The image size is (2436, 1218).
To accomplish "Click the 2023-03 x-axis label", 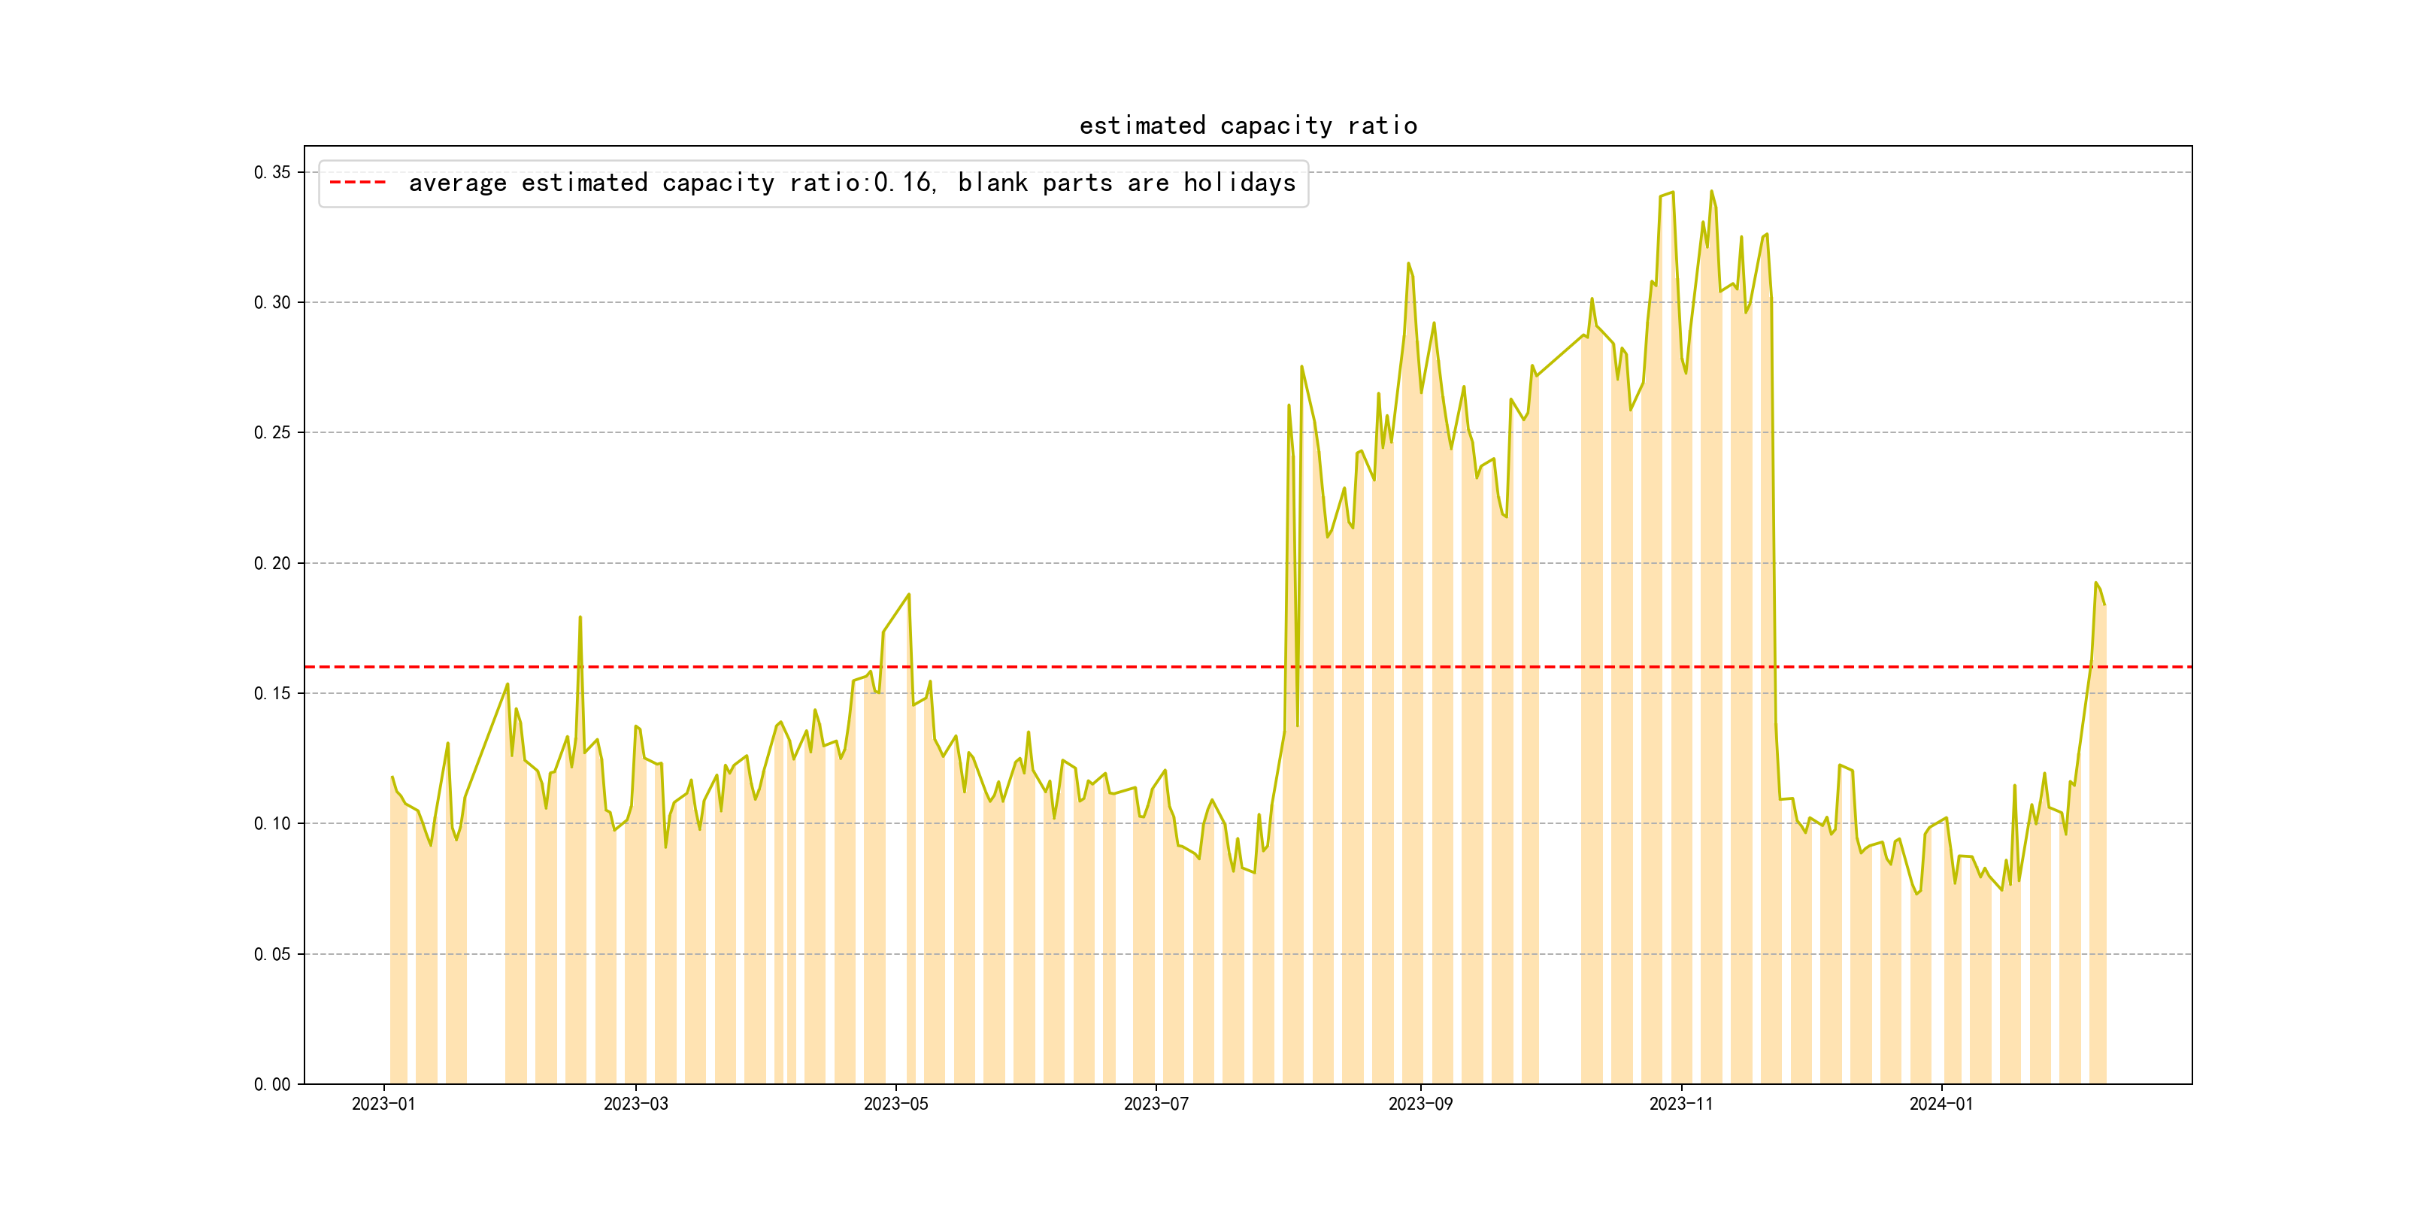I will [635, 1104].
